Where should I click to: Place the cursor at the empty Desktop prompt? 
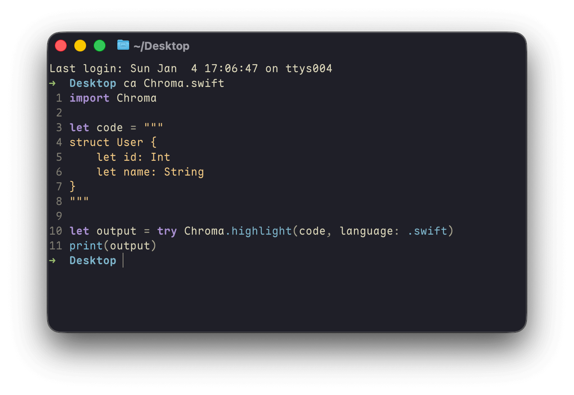click(123, 260)
